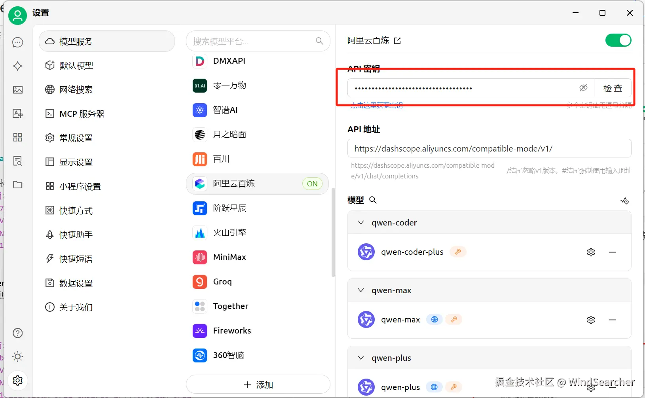The height and width of the screenshot is (398, 645).
Task: Click 点击这里获取密钥 link
Action: 376,105
